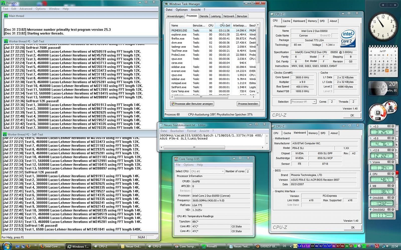The width and height of the screenshot is (401, 250).
Task: Close the CPU temperature sensor gadget
Action: point(393,174)
